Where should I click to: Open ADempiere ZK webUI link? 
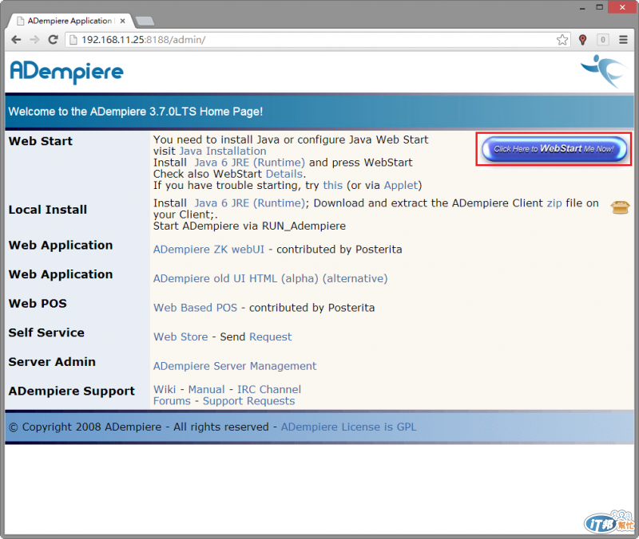208,250
